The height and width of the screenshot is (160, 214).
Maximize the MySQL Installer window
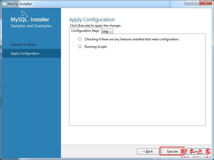196,3
